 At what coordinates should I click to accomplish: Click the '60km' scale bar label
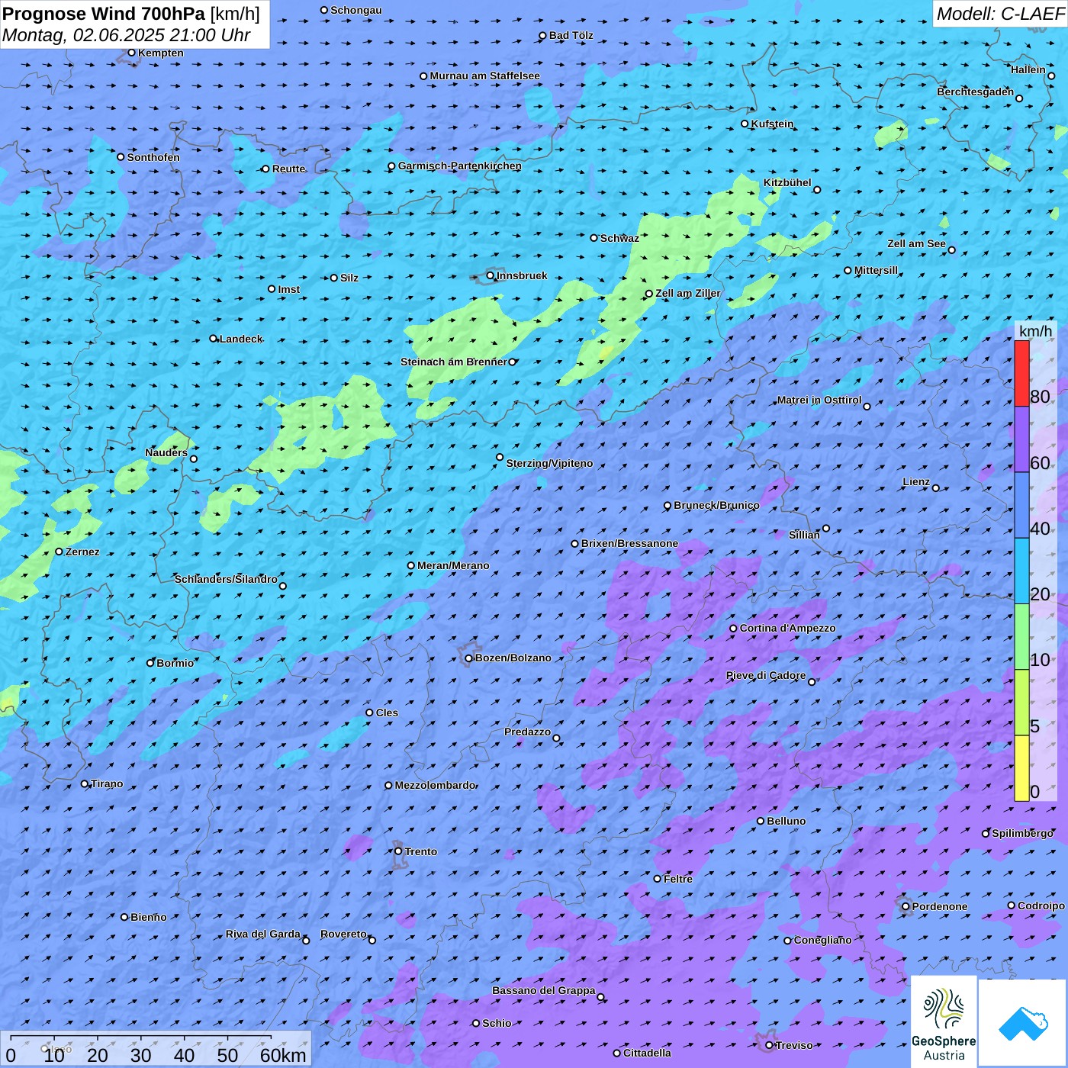pyautogui.click(x=283, y=1055)
